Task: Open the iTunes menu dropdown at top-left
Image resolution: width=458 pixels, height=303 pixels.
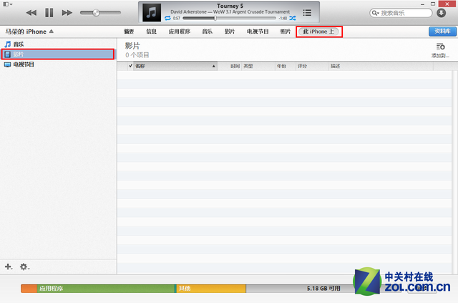Action: 7,4
